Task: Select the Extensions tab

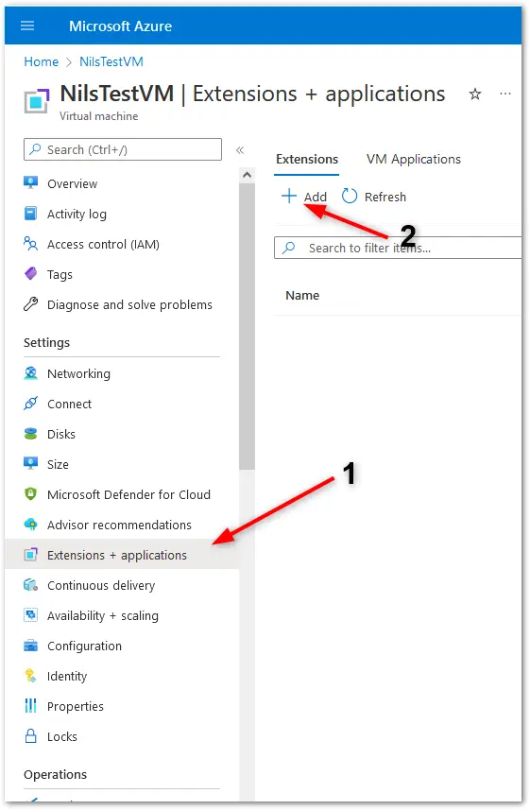Action: pos(307,159)
